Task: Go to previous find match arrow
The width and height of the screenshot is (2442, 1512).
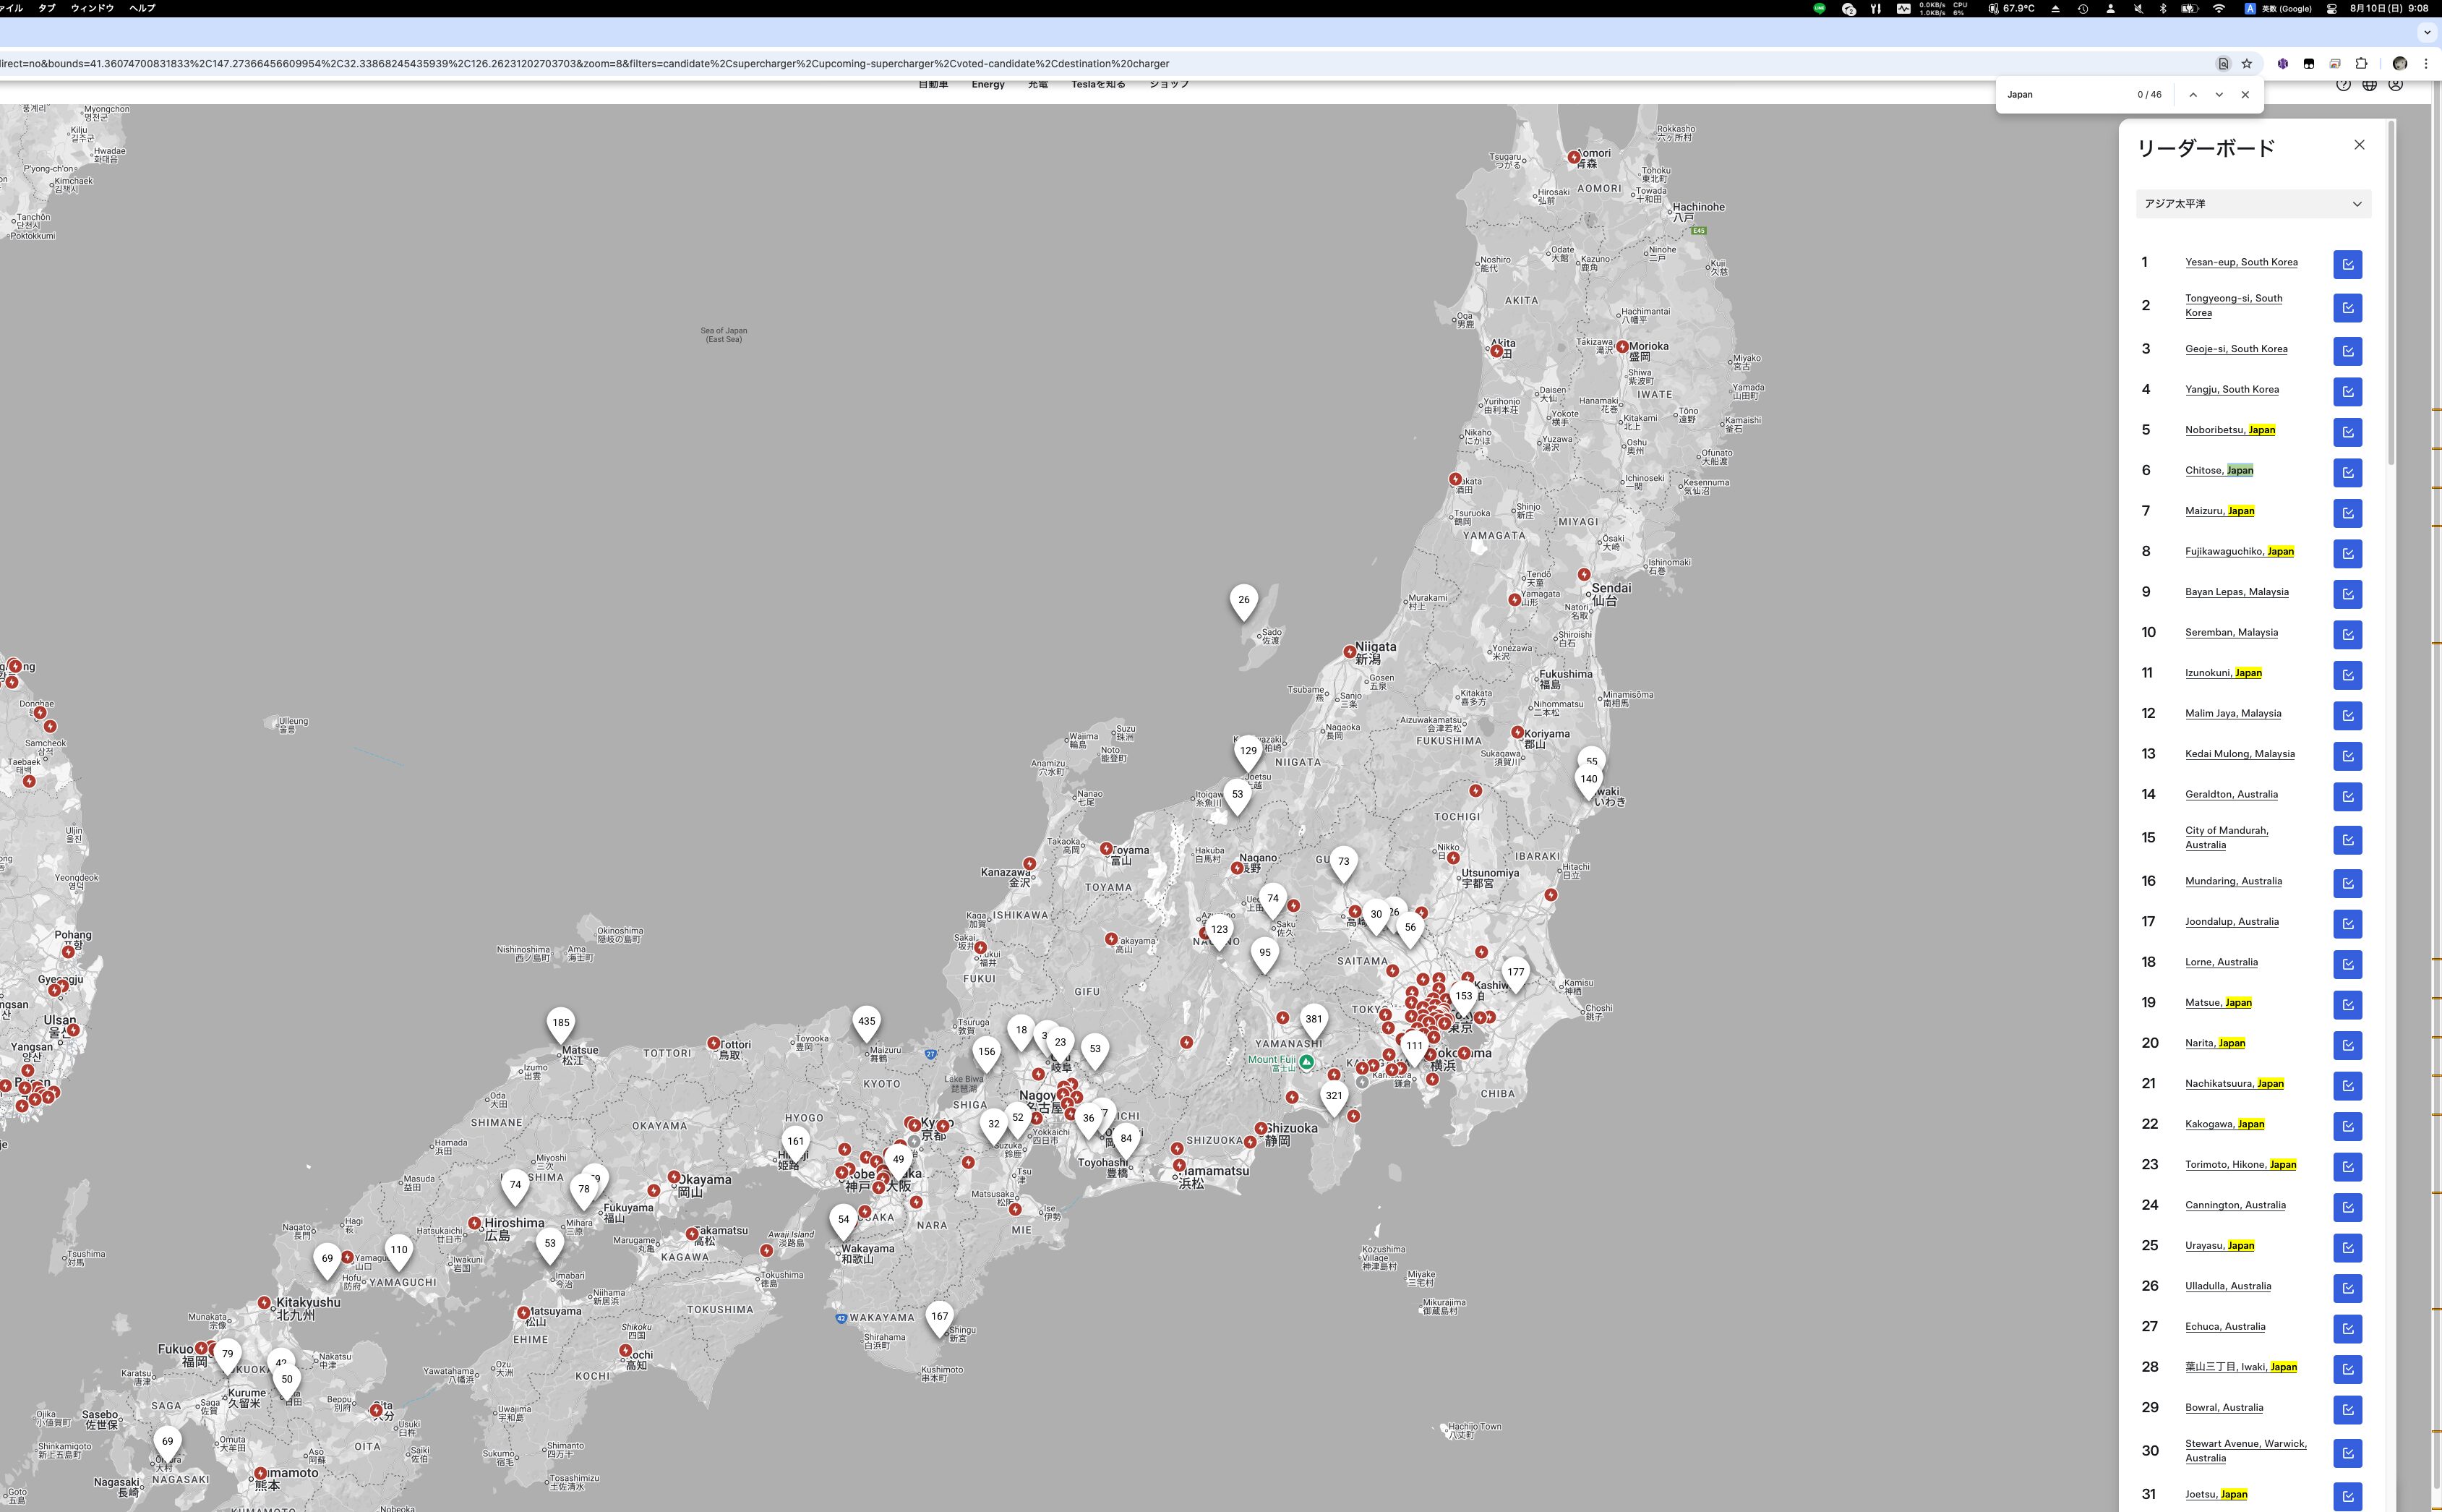Action: click(x=2193, y=95)
